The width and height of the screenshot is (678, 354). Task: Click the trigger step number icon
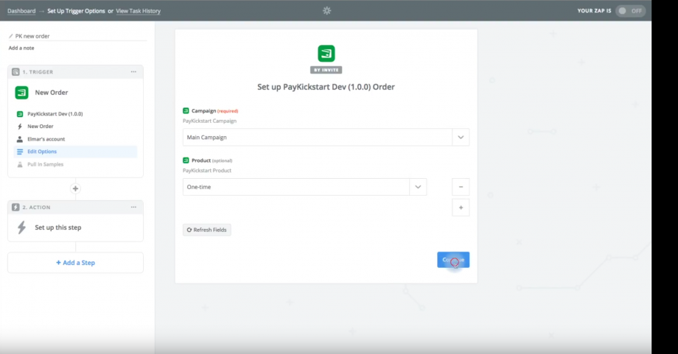pyautogui.click(x=15, y=71)
